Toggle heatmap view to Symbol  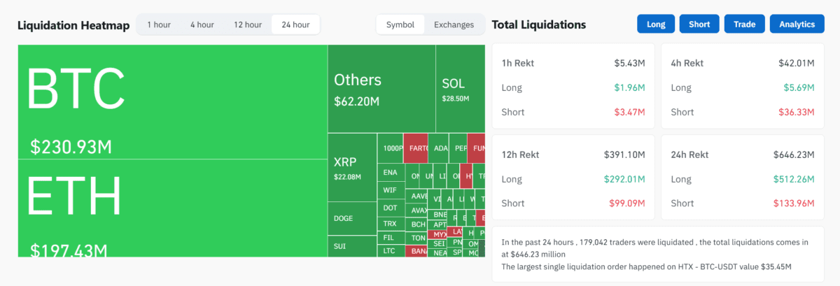coord(400,24)
